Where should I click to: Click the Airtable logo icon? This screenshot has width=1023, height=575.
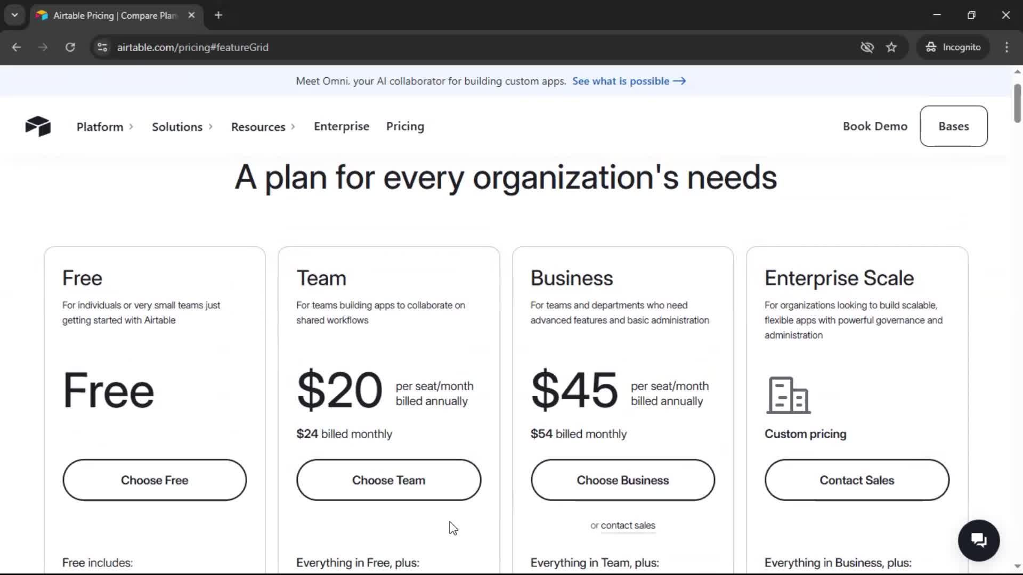click(38, 126)
